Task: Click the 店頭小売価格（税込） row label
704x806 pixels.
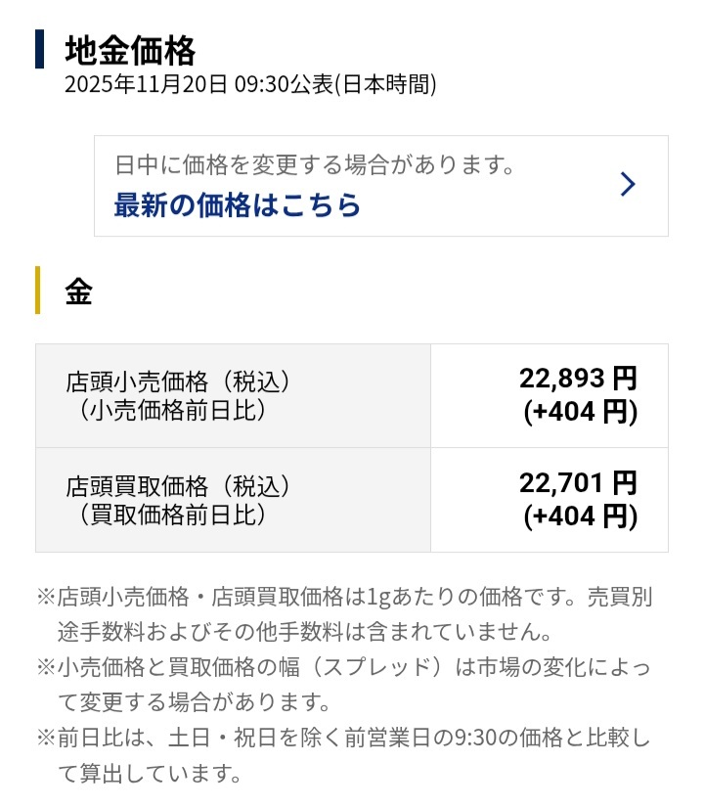Action: tap(178, 380)
